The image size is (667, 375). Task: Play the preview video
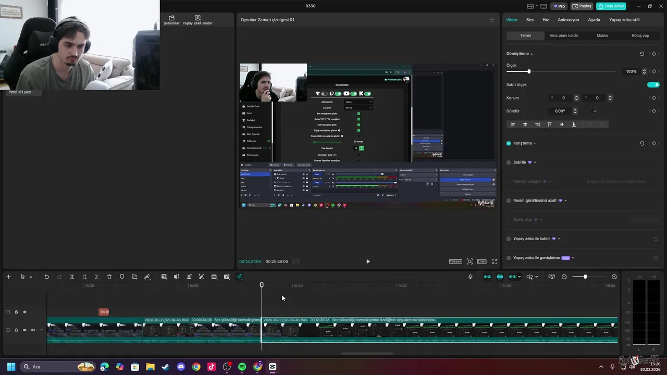click(368, 261)
